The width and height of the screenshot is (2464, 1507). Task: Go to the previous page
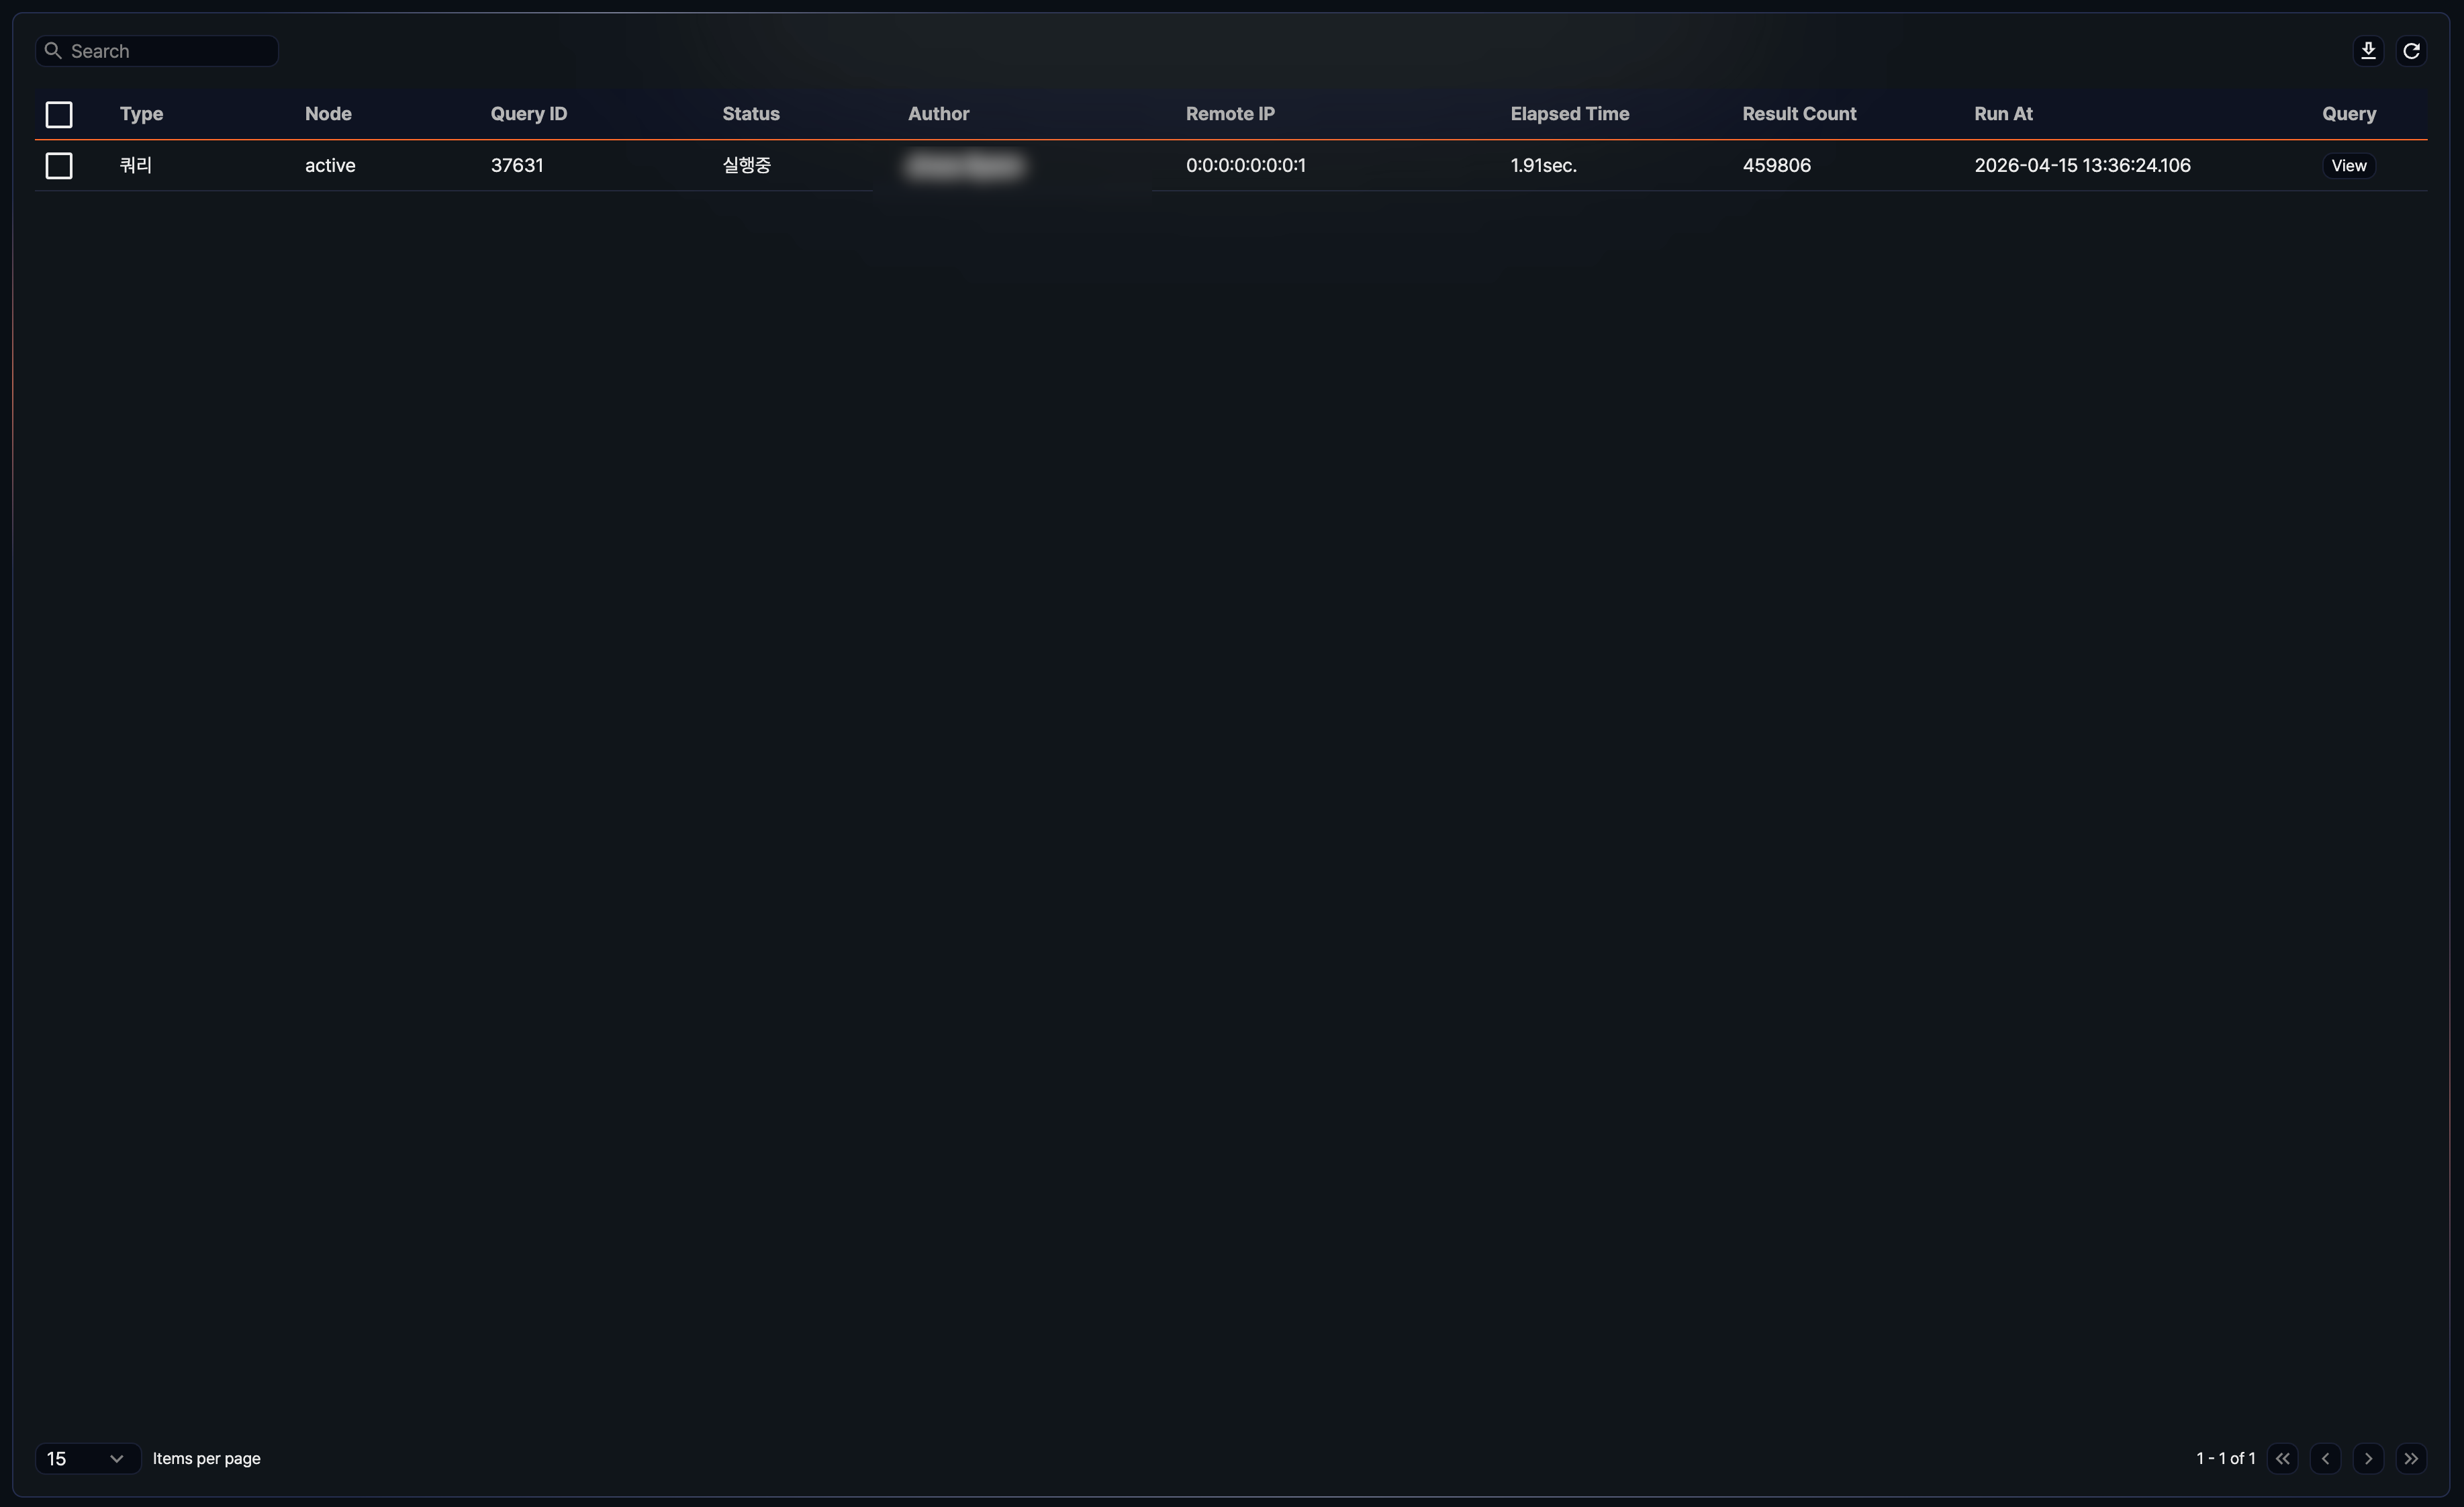point(2326,1458)
